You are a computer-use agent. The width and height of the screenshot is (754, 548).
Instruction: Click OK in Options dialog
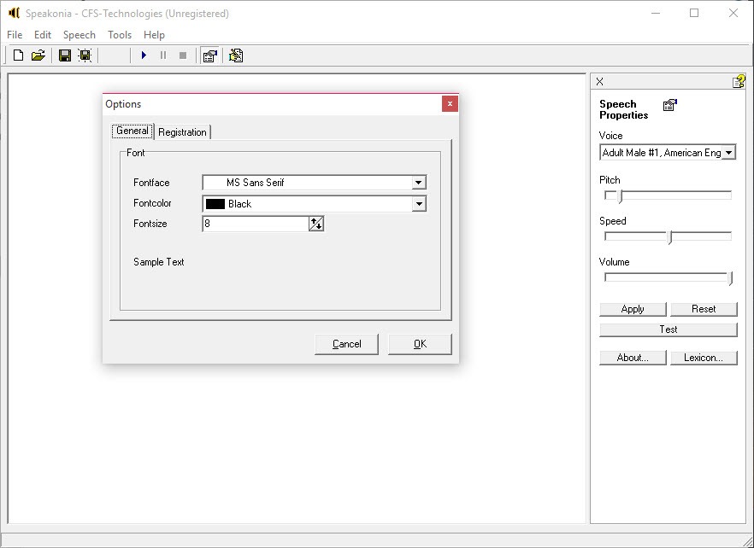pos(420,344)
